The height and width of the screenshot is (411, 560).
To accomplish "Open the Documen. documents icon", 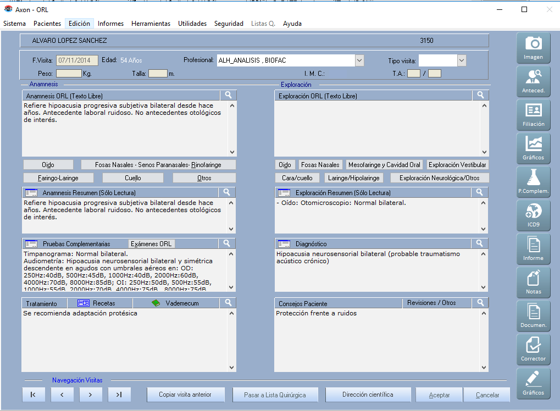I will click(x=533, y=316).
